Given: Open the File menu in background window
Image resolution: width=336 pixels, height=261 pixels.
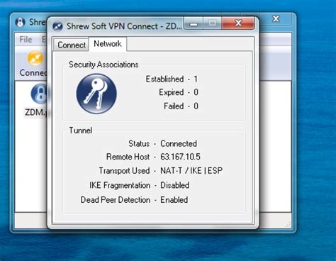Looking at the screenshot, I should click(26, 40).
